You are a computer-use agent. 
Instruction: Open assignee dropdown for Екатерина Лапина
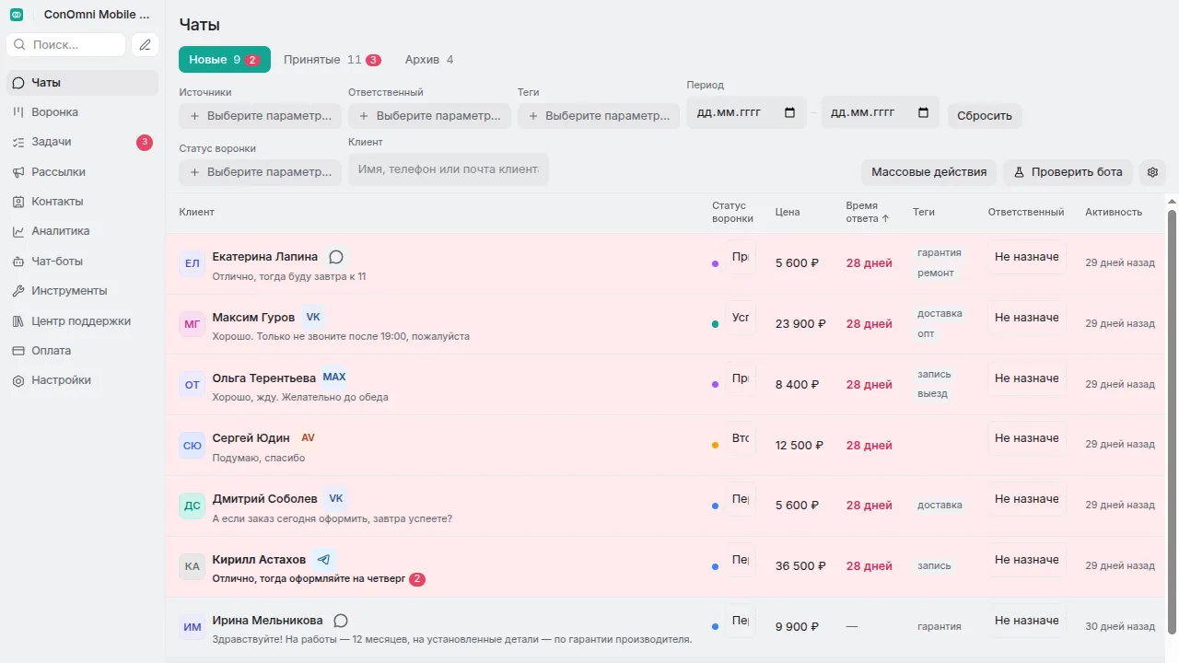(1027, 257)
